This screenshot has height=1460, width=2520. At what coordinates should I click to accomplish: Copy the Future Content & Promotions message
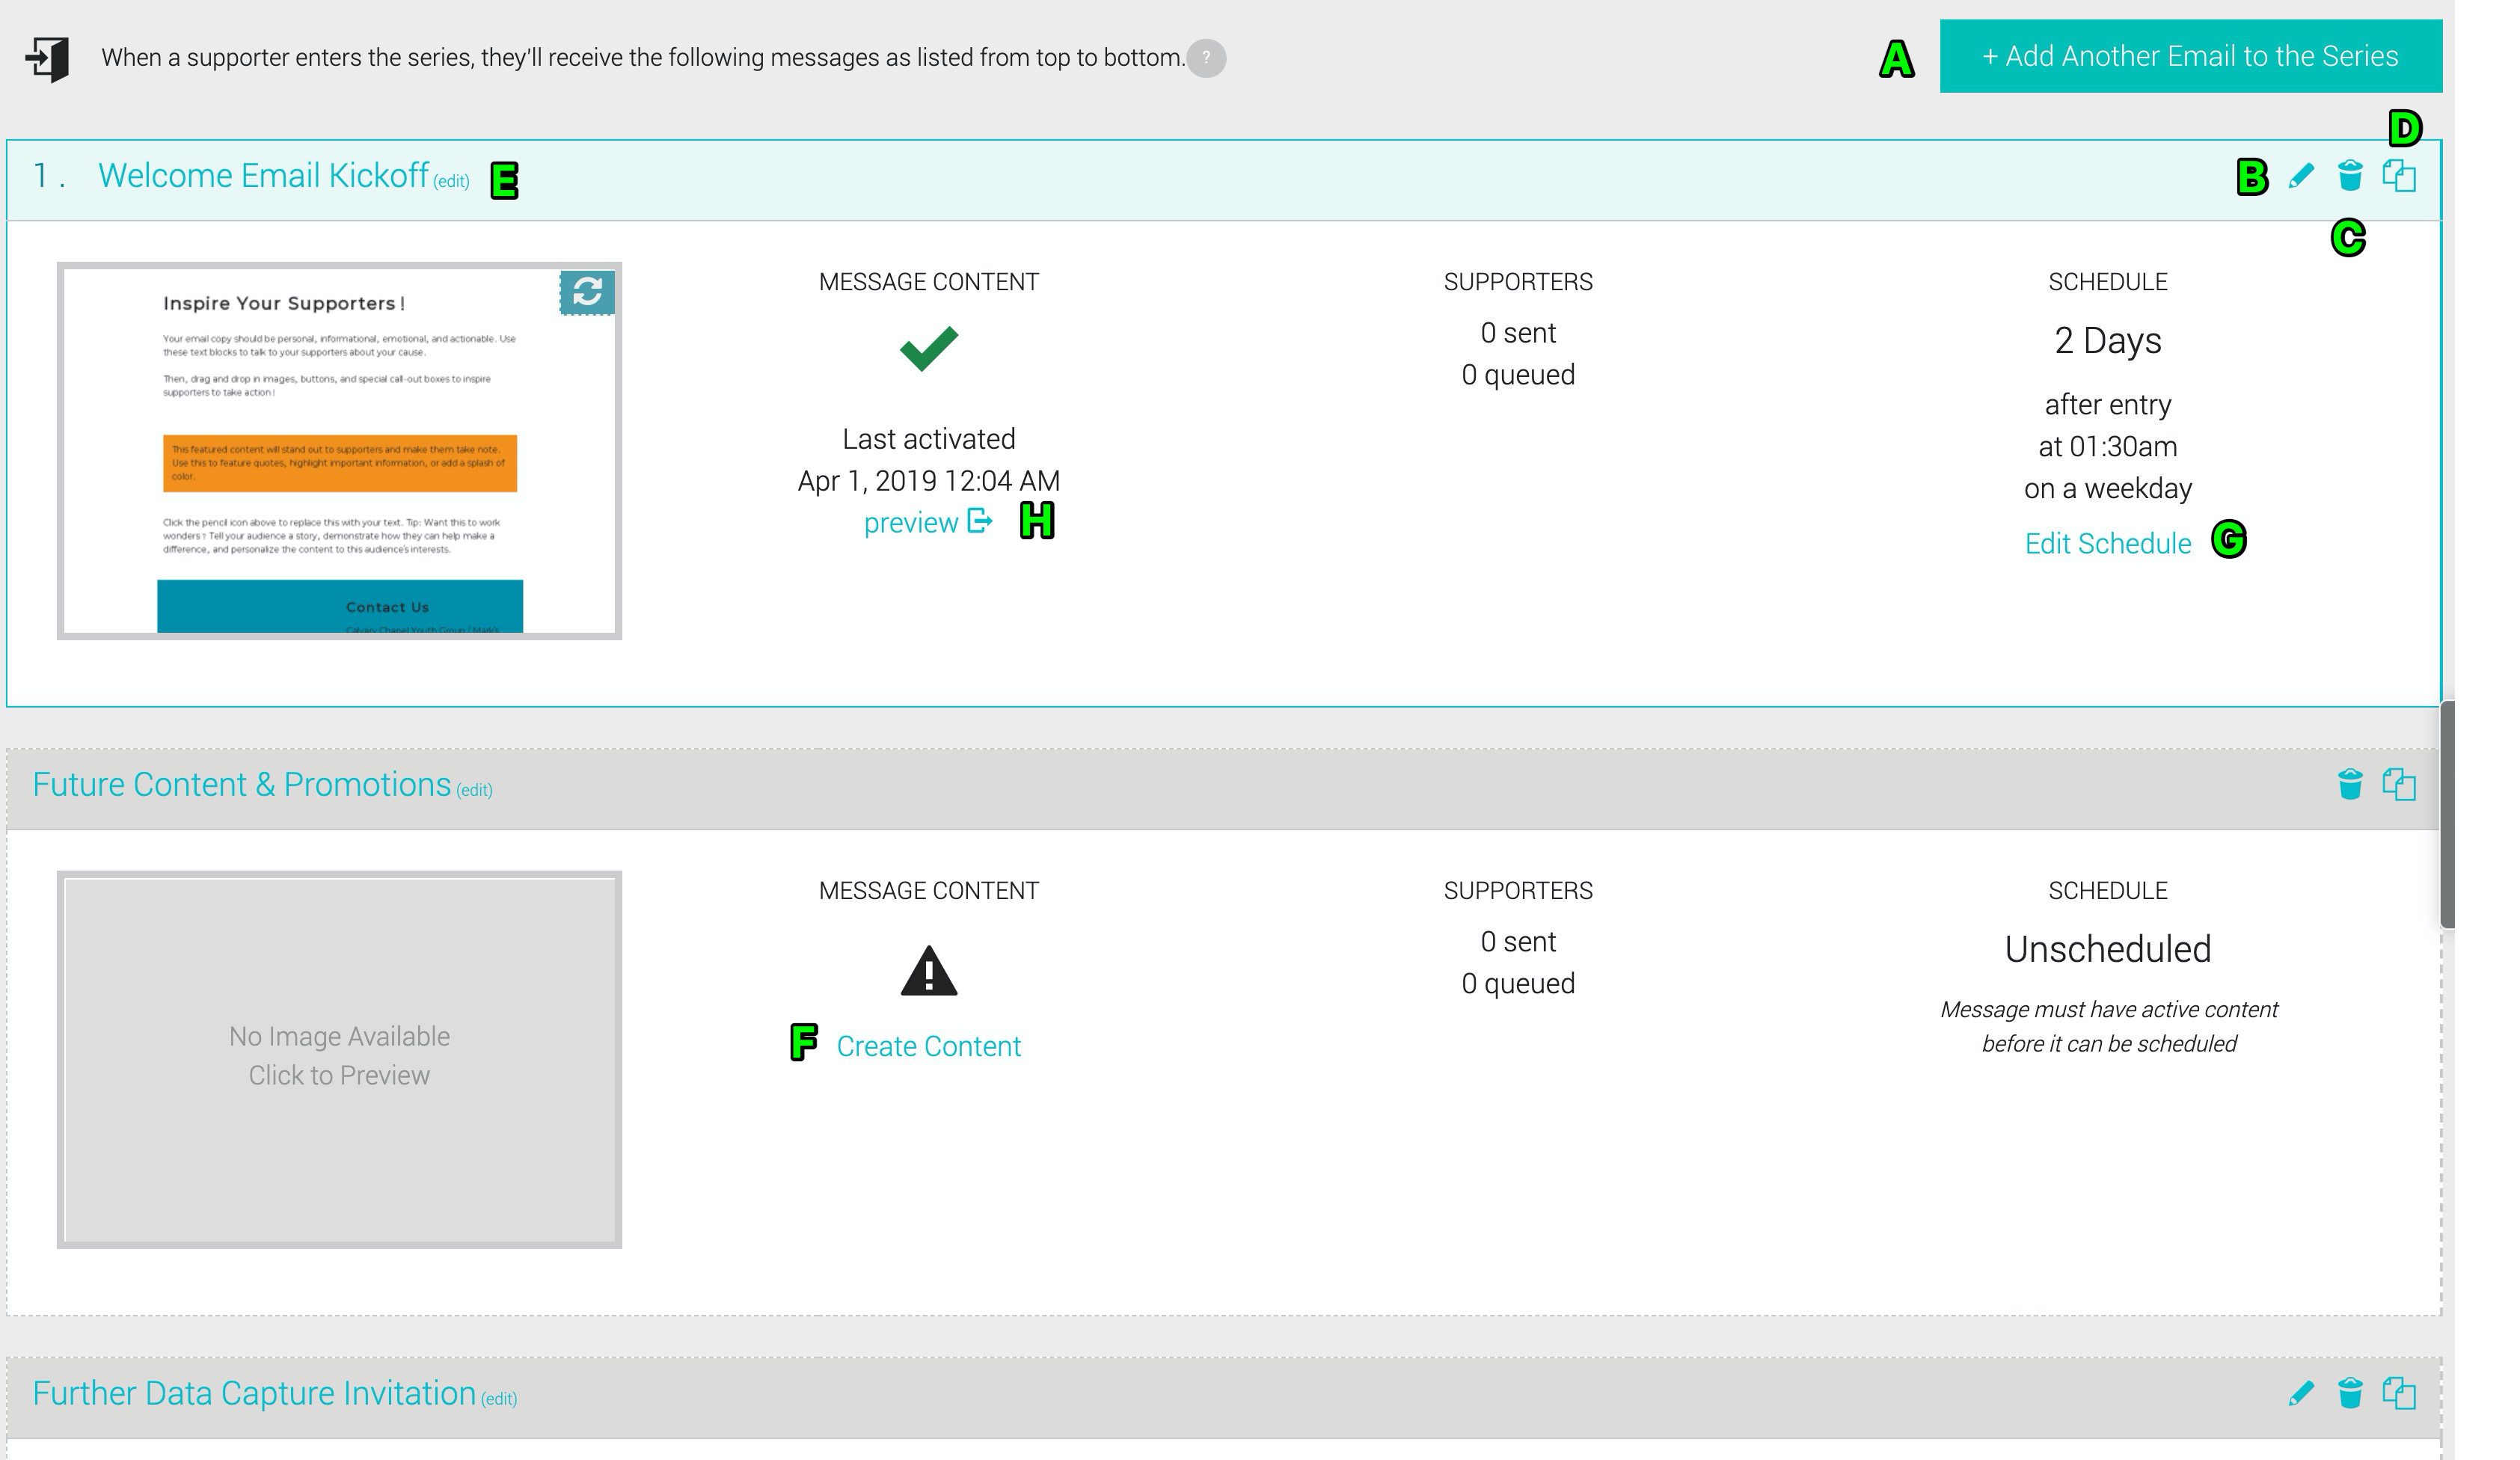coord(2399,784)
